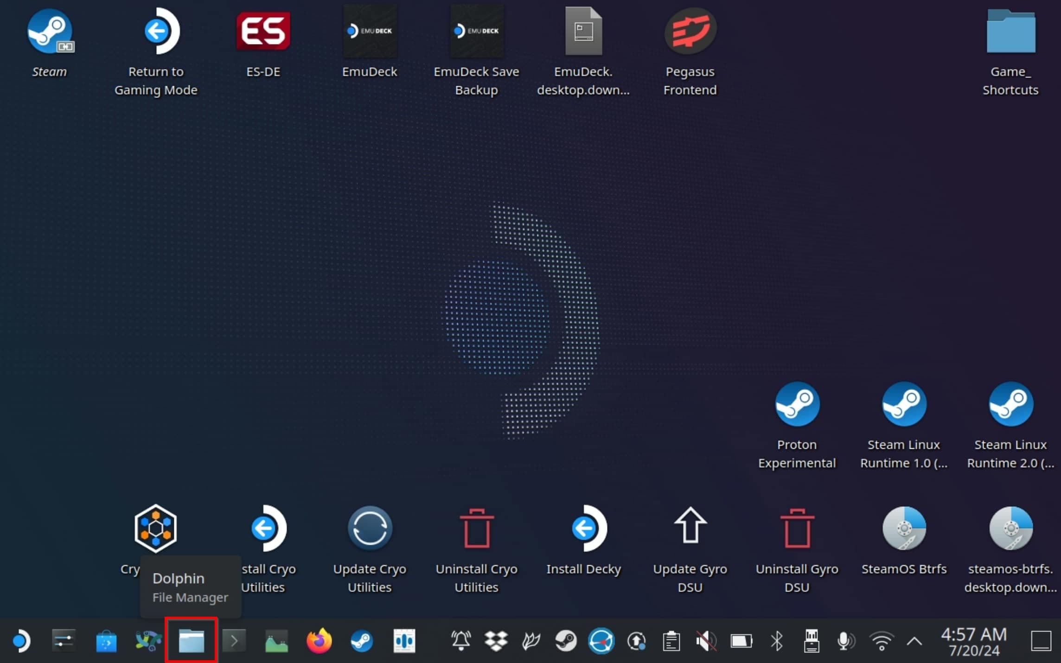Open the pinned Steam icon in taskbar
This screenshot has width=1061, height=663.
coord(361,641)
